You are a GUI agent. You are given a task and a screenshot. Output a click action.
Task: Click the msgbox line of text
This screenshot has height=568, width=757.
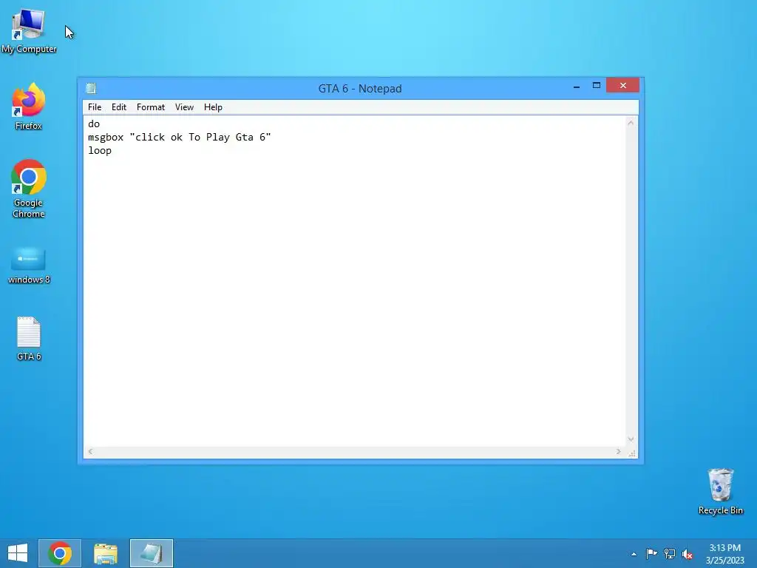pos(179,137)
